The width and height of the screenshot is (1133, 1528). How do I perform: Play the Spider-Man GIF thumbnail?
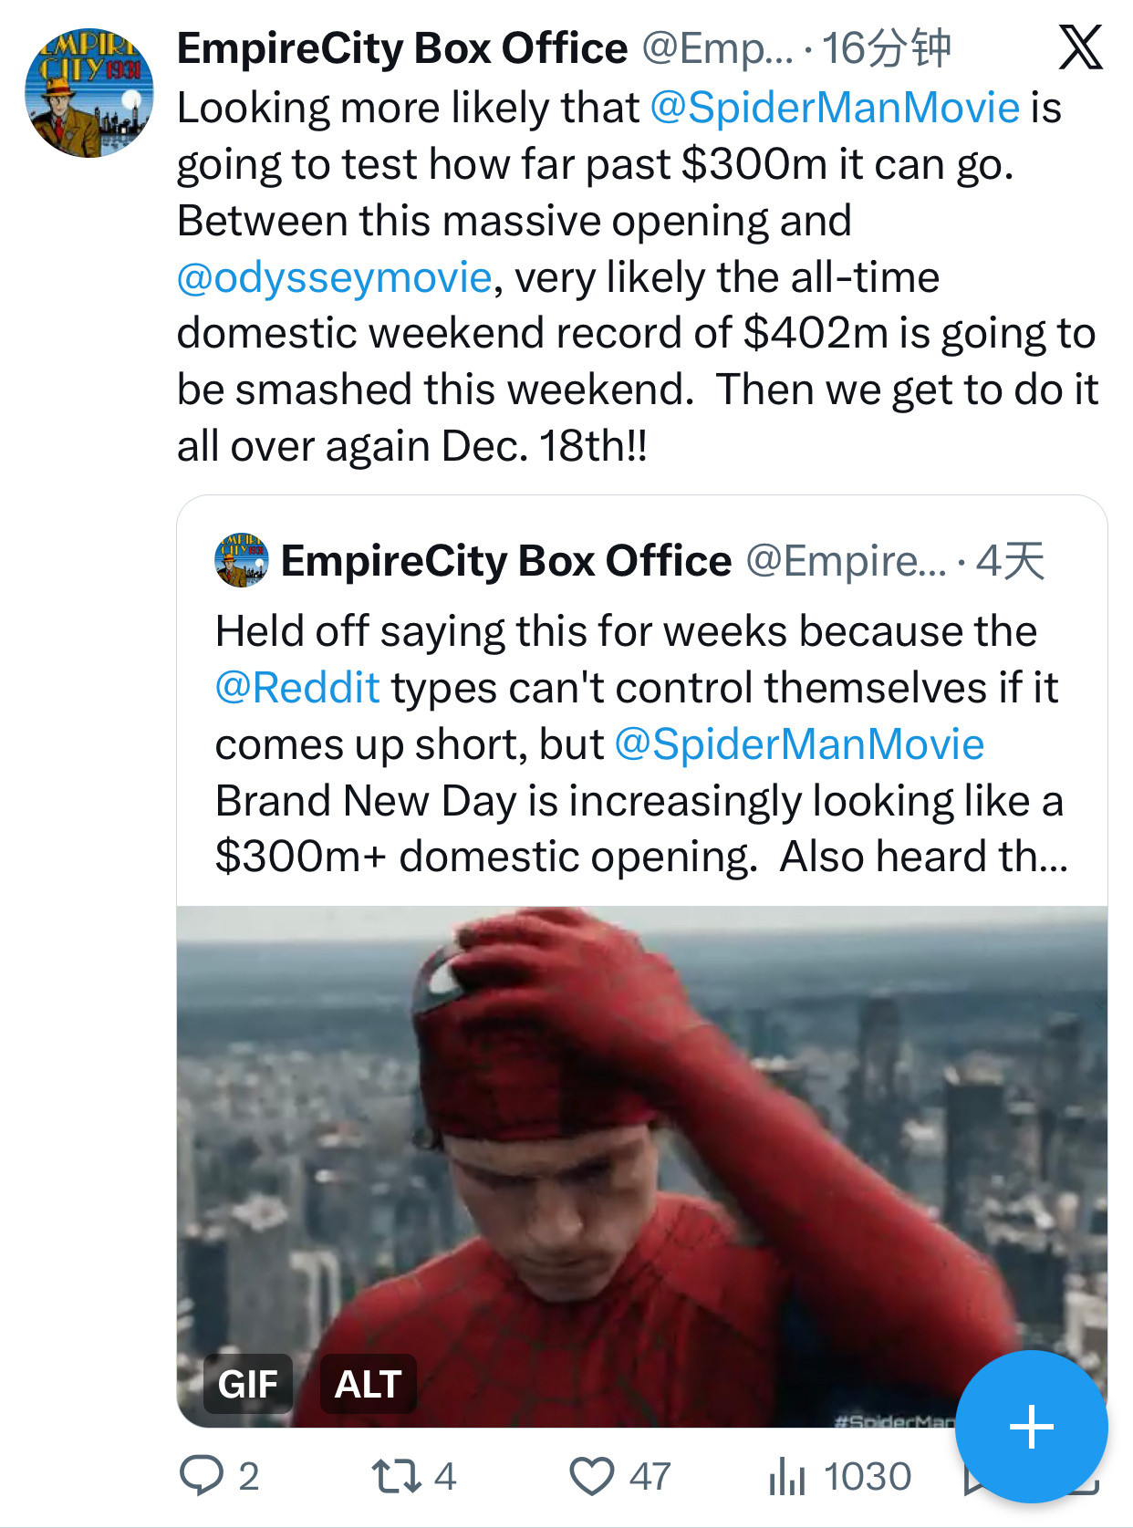642,1166
